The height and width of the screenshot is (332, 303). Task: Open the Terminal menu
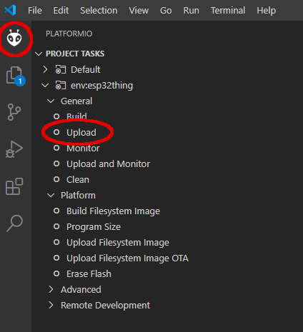[x=228, y=11]
